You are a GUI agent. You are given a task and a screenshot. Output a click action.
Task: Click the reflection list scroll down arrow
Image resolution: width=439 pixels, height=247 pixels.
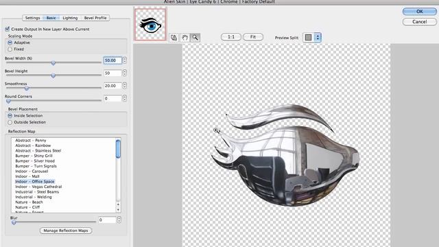click(x=118, y=210)
